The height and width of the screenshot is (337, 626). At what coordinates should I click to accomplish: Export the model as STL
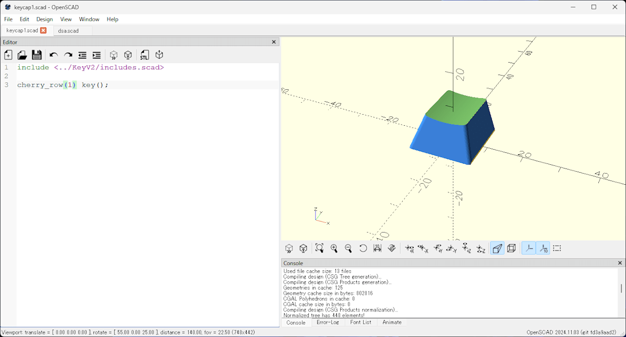145,55
